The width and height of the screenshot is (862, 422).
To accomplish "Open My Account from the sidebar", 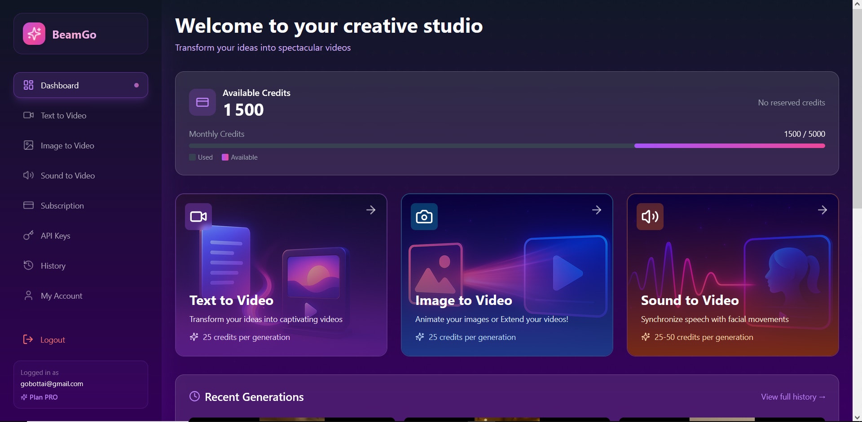I will click(x=61, y=295).
